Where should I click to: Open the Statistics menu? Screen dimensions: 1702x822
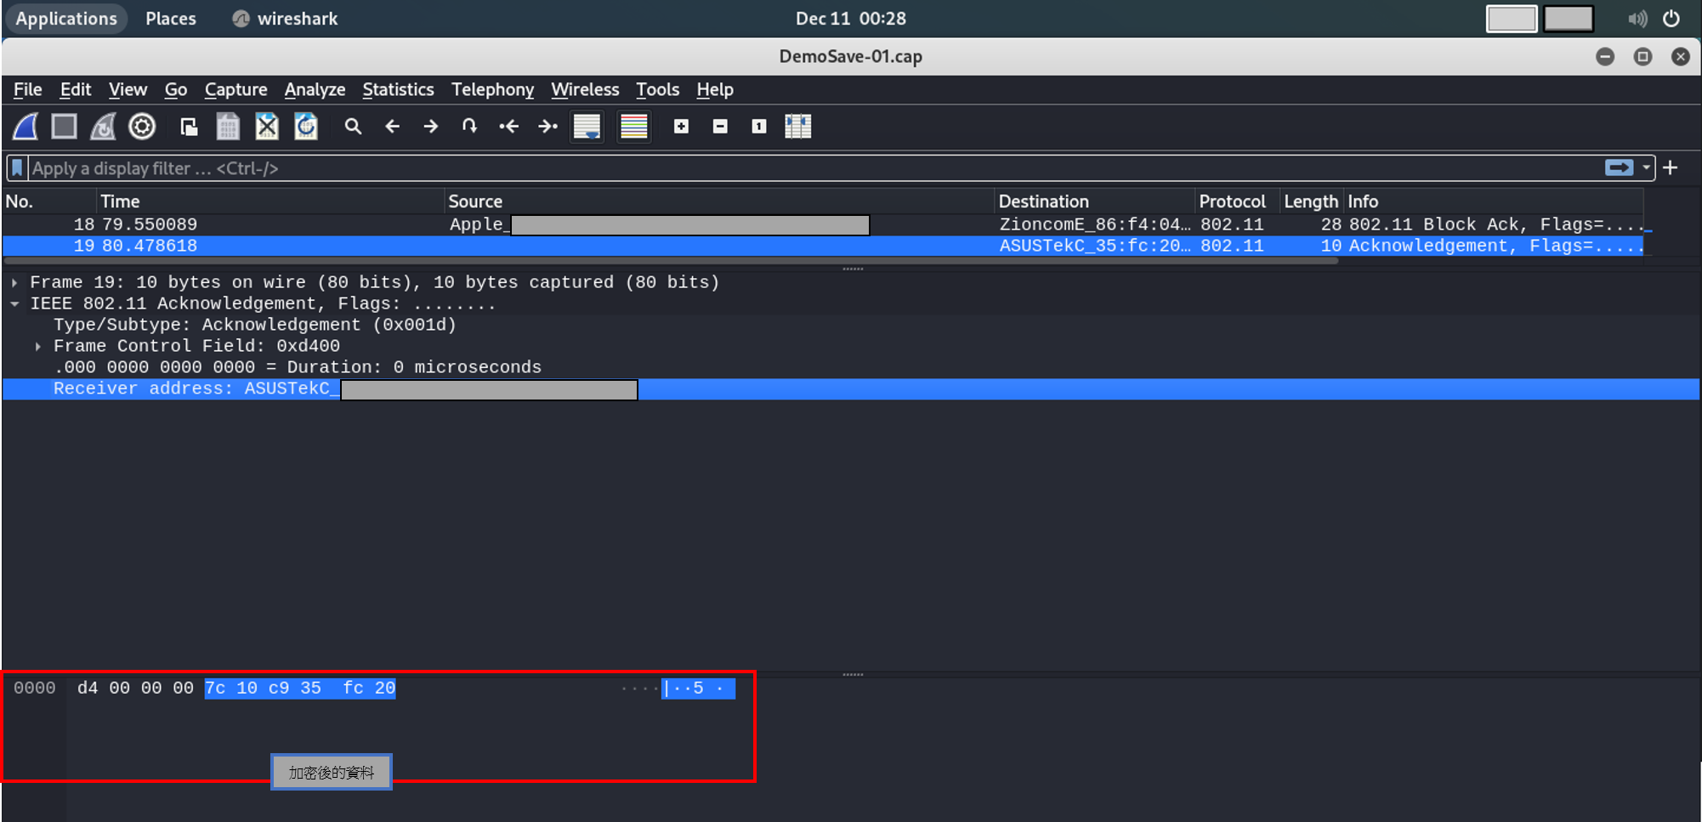398,89
